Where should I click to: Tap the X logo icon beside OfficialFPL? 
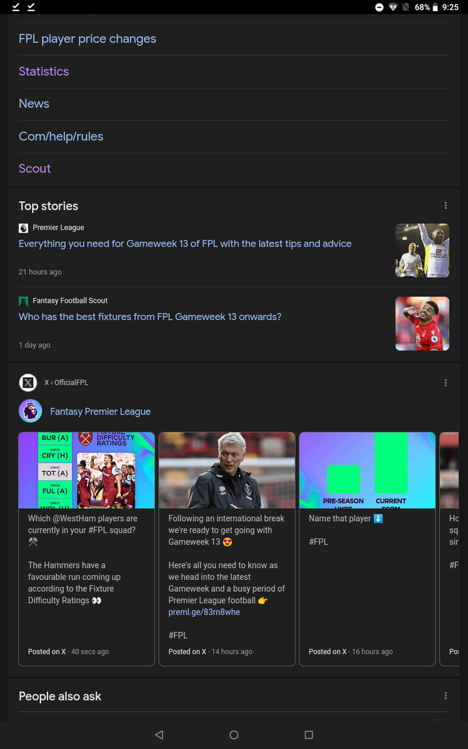point(28,383)
